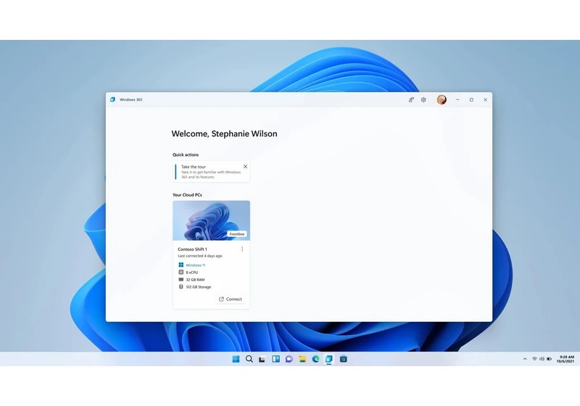Open Microsoft Store from taskbar
Image resolution: width=580 pixels, height=406 pixels.
point(343,359)
